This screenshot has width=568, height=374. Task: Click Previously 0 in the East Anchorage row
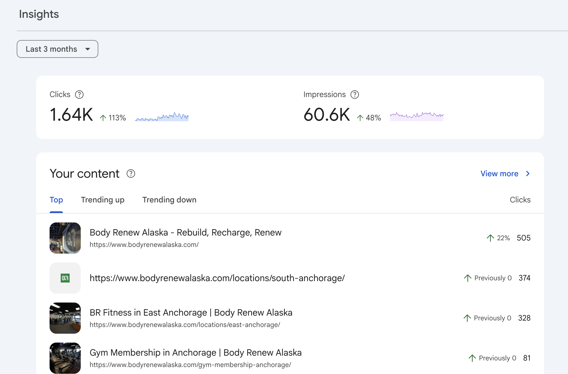click(492, 318)
